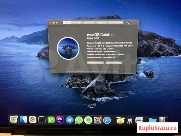Open the running Chrome icon beside Terminal
Screen dimensions: 181x136
33,120
